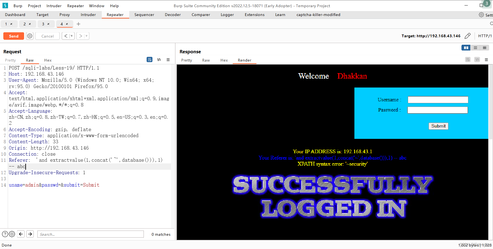Close Repeater tab 4
Viewport: 493px width, 249px height.
coord(67,24)
